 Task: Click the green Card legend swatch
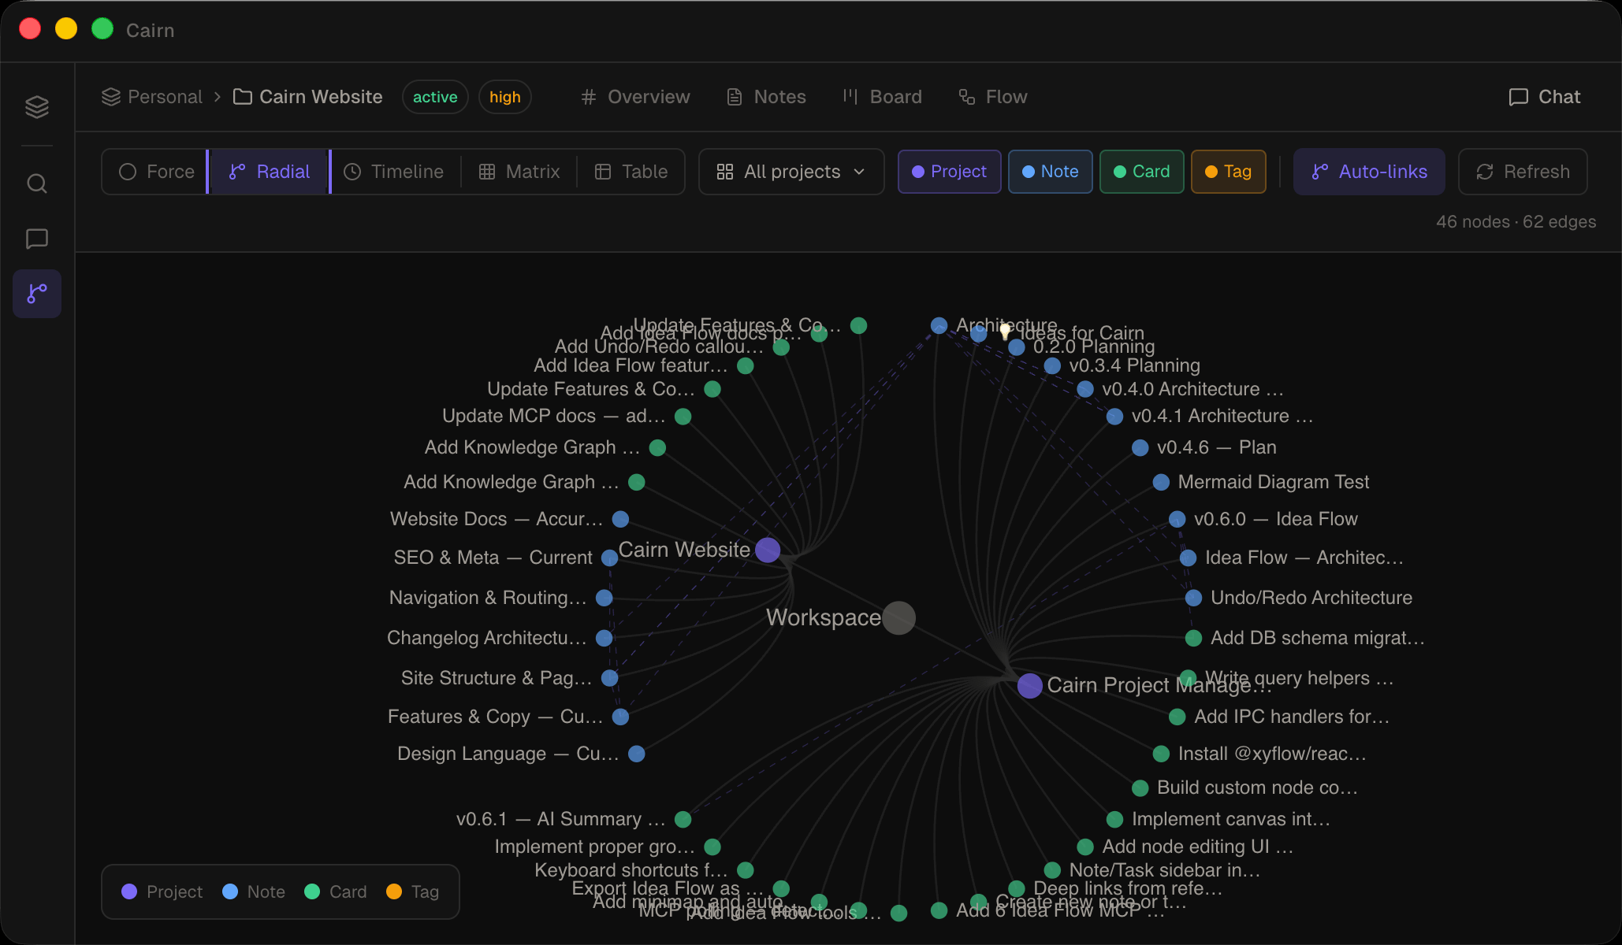coord(312,891)
